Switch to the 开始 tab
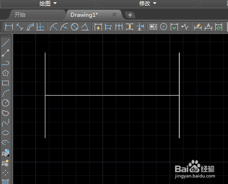 tap(20, 15)
